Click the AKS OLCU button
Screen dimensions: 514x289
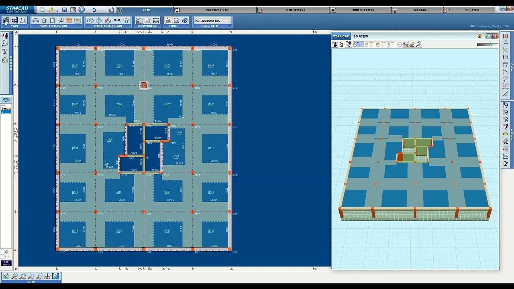point(6,263)
